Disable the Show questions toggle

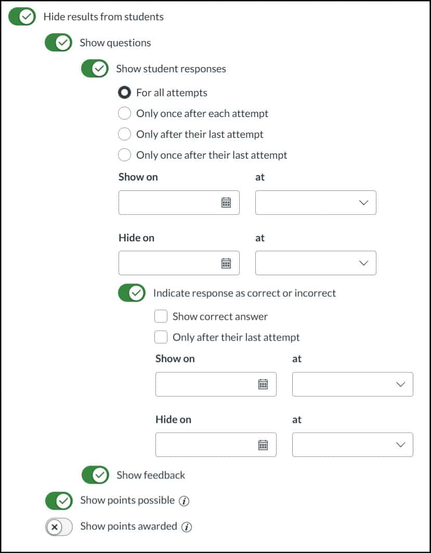[x=59, y=43]
